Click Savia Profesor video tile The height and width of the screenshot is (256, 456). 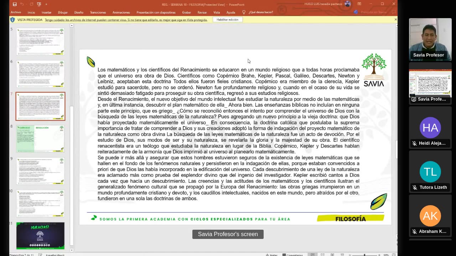pyautogui.click(x=430, y=40)
